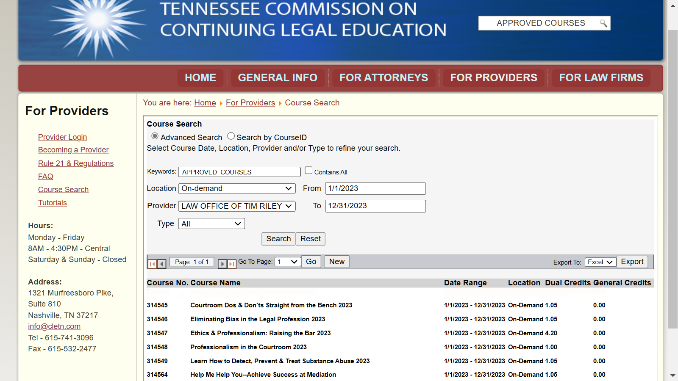The width and height of the screenshot is (678, 381).
Task: Open the Export To format dropdown
Action: [x=600, y=262]
